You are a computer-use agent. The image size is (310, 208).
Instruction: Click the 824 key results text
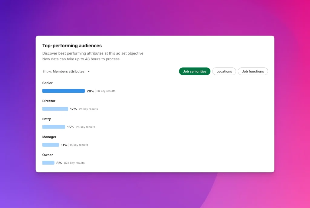click(x=74, y=163)
